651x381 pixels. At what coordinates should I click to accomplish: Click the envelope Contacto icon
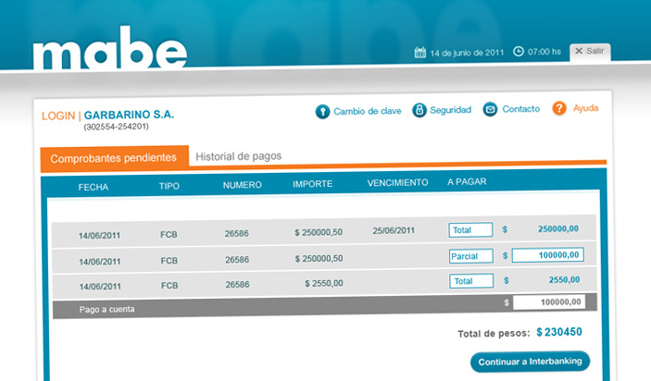tap(491, 109)
